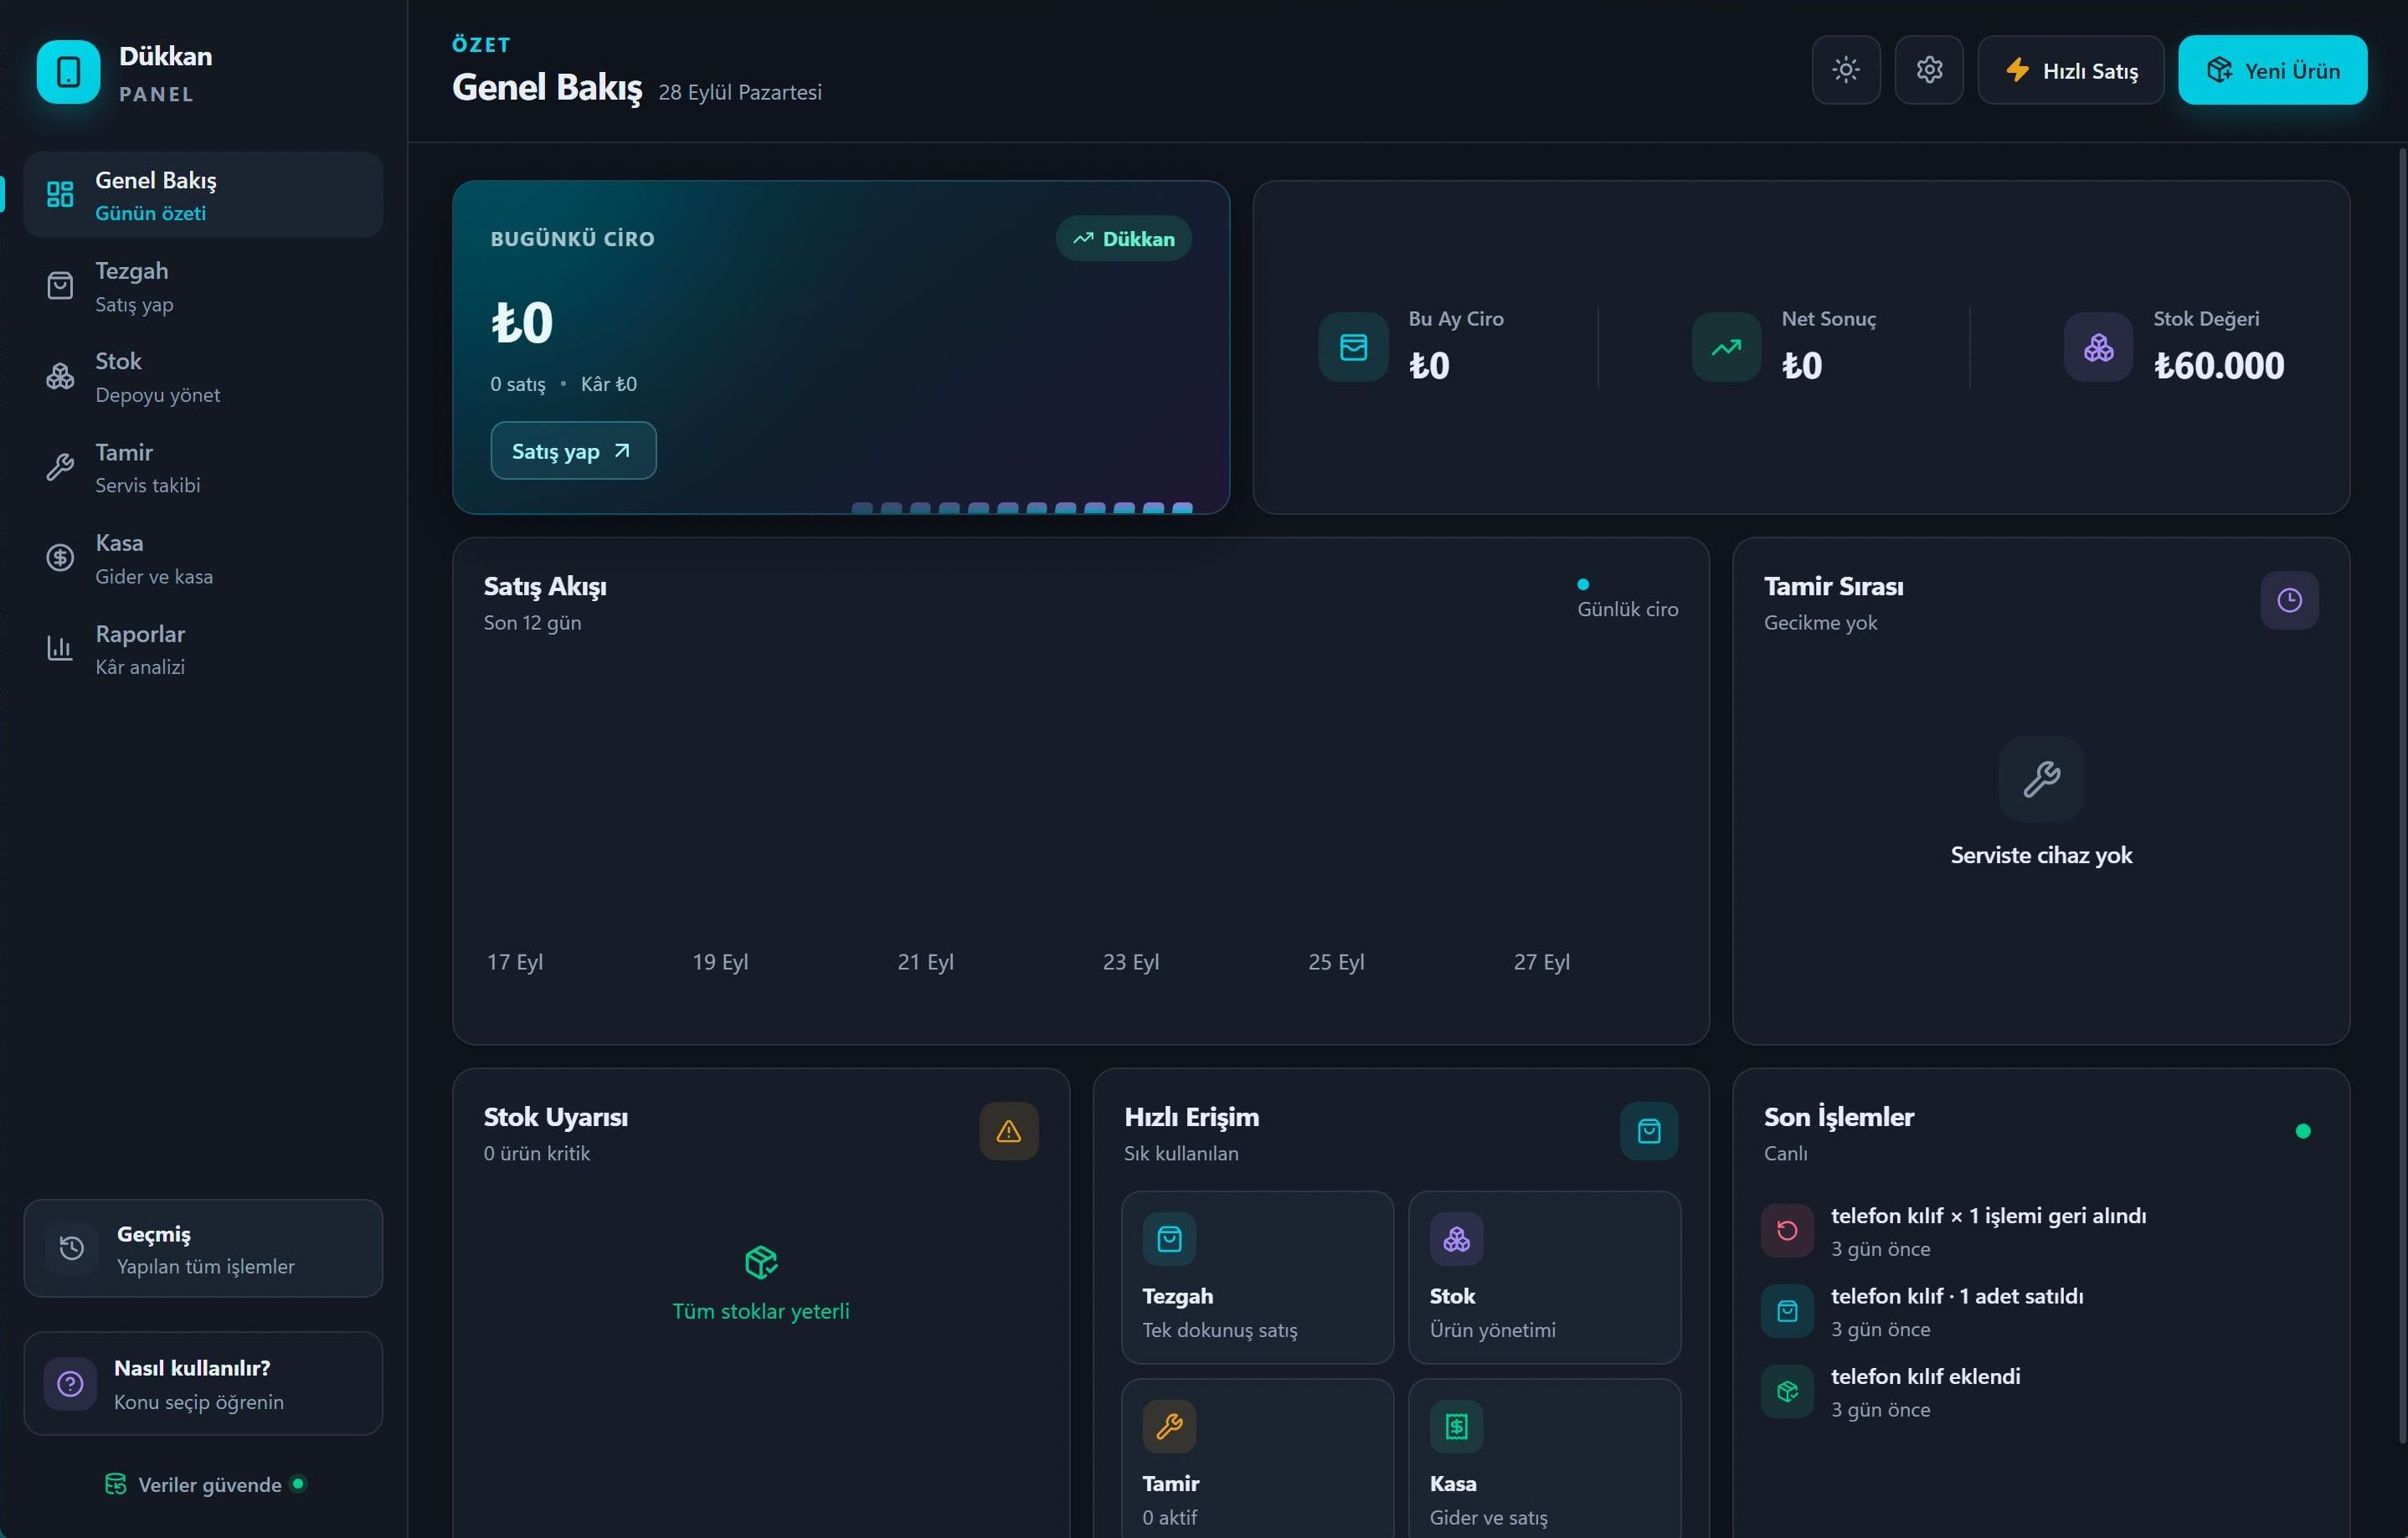Screen dimensions: 2408x1538
Task: Click the wrench icon above Serviste cihaz yok
Action: click(x=2041, y=779)
